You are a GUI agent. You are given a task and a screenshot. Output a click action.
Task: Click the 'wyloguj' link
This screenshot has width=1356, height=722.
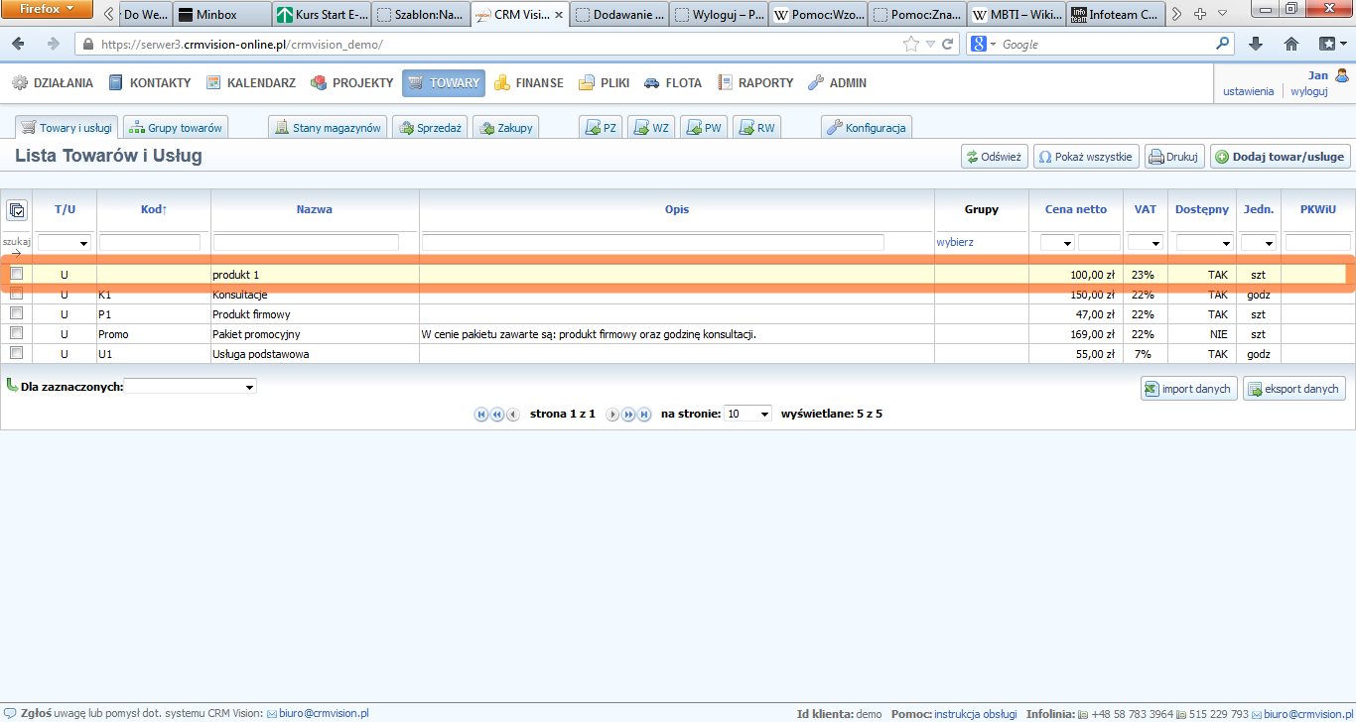tap(1308, 91)
